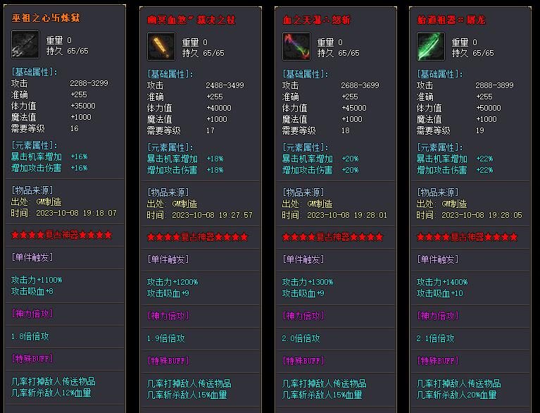
Task: Click the green dragon-slayer weapon icon
Action: point(430,47)
